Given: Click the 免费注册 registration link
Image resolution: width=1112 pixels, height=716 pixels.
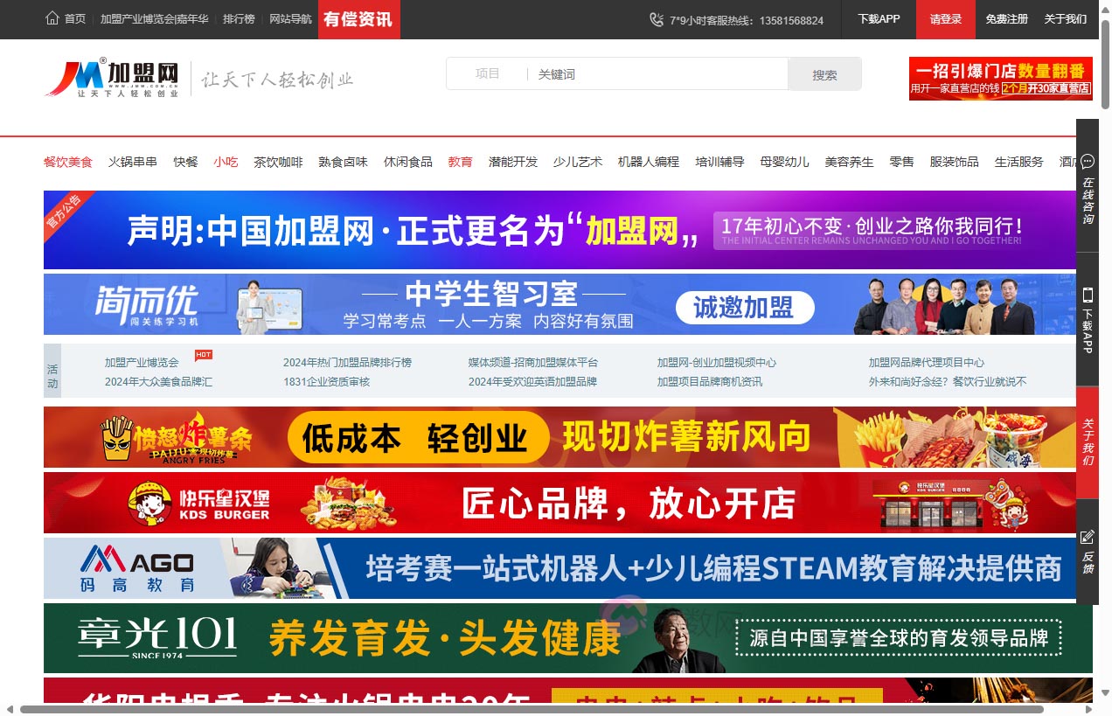Looking at the screenshot, I should click(1006, 18).
